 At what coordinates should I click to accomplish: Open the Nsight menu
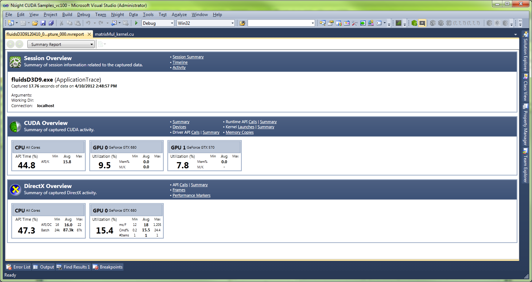117,15
